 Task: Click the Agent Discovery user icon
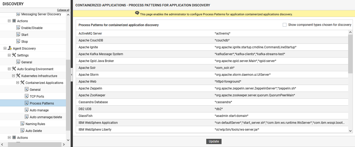pyautogui.click(x=10, y=48)
